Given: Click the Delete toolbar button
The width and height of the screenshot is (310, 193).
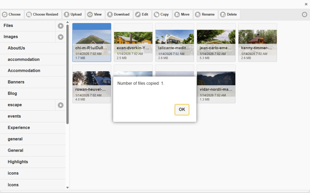Looking at the screenshot, I should click(229, 14).
